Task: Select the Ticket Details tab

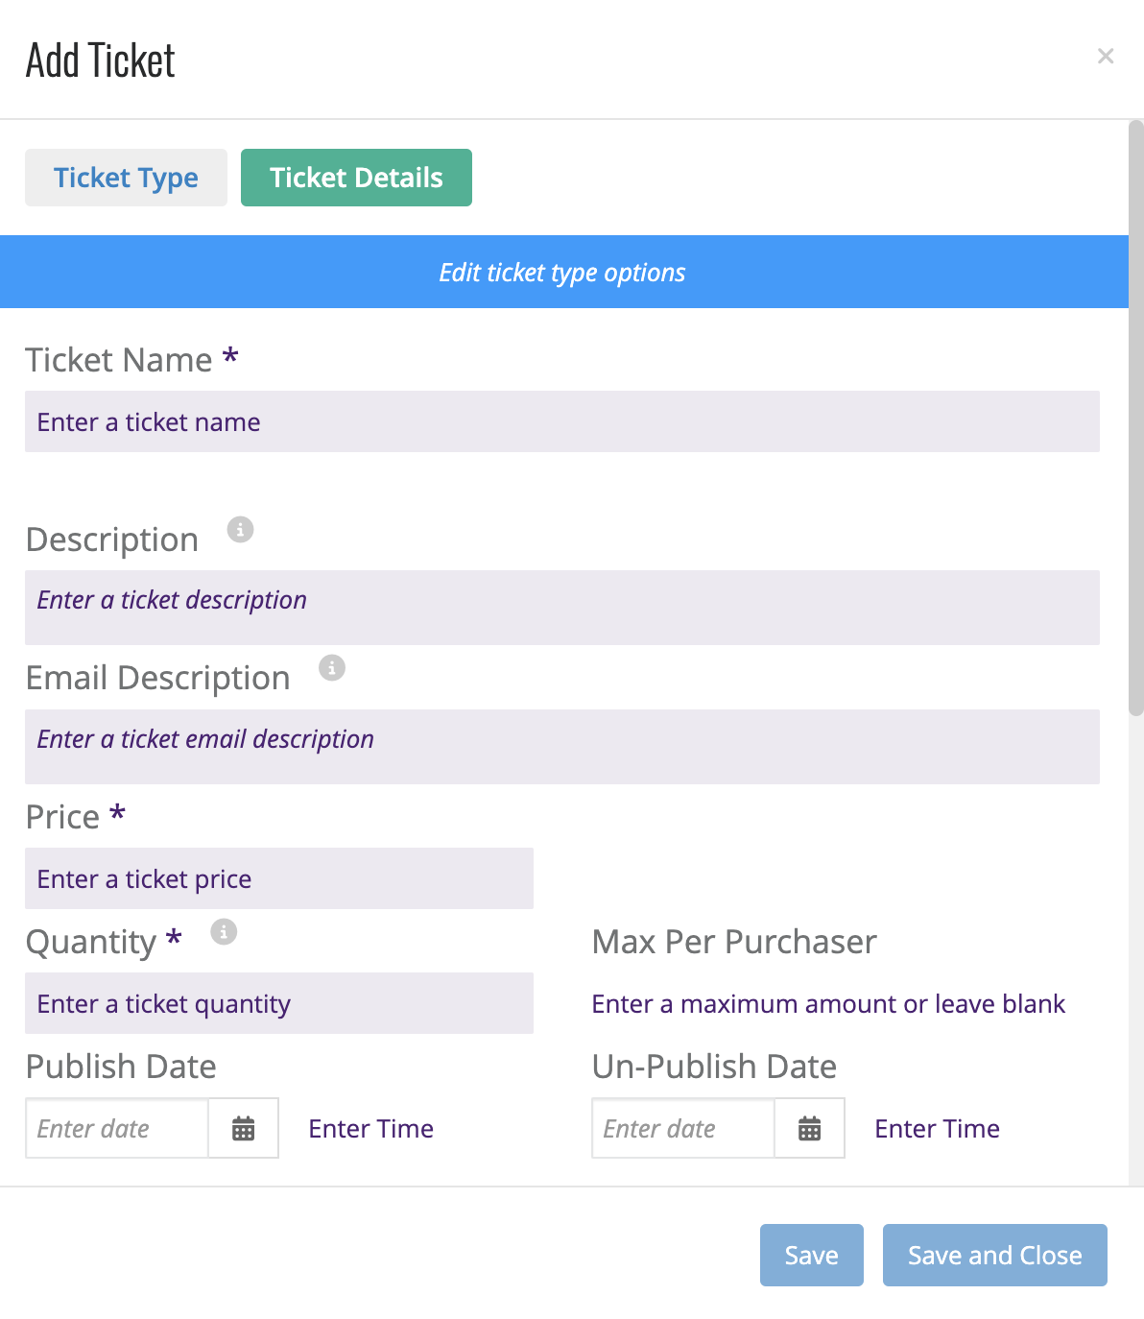Action: (x=356, y=178)
